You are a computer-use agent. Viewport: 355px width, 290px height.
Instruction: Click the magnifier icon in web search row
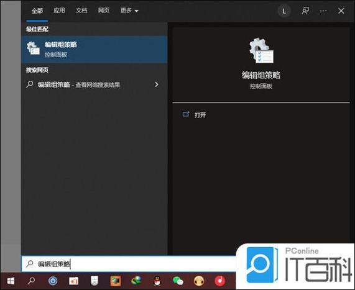29,84
